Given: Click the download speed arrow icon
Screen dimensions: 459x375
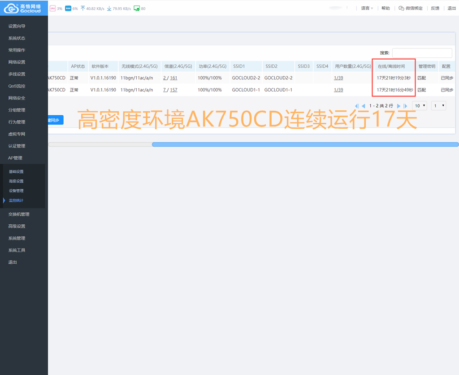Looking at the screenshot, I should [x=109, y=9].
